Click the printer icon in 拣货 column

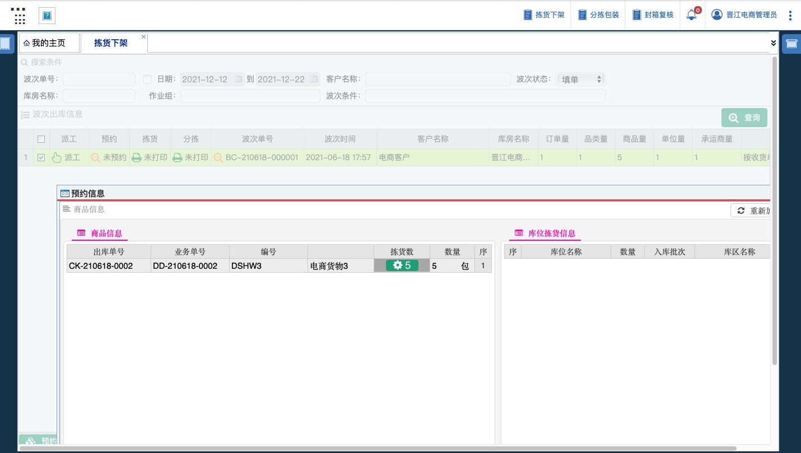pyautogui.click(x=136, y=158)
